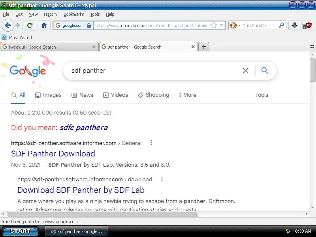Reload the page with the refresh icon
316x237 pixels.
coord(30,25)
